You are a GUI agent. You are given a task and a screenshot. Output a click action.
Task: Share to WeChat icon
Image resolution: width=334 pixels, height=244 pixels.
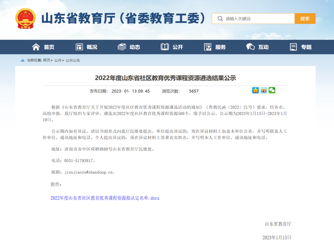click(272, 90)
